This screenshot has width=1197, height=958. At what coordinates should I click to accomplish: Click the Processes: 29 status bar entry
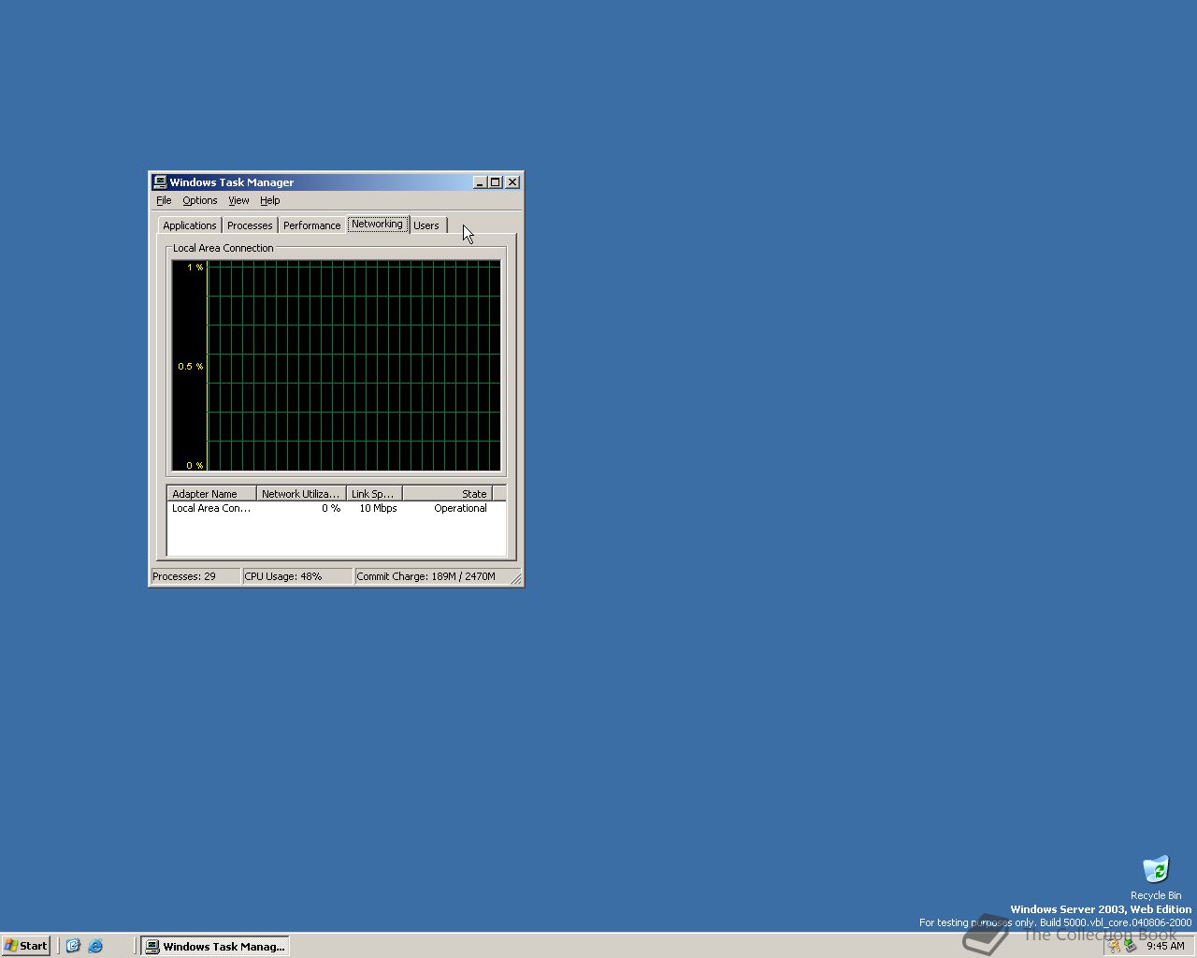195,576
